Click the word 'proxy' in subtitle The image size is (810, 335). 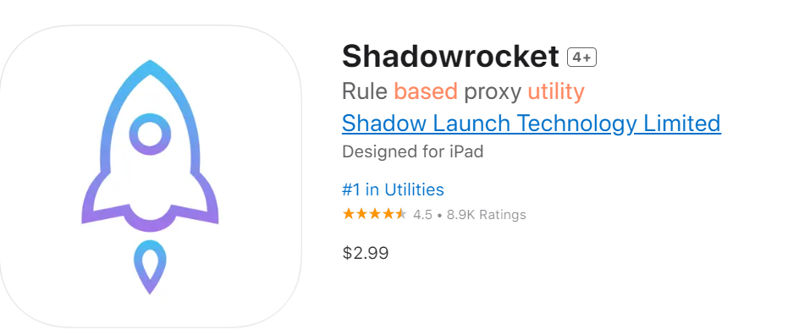(493, 92)
